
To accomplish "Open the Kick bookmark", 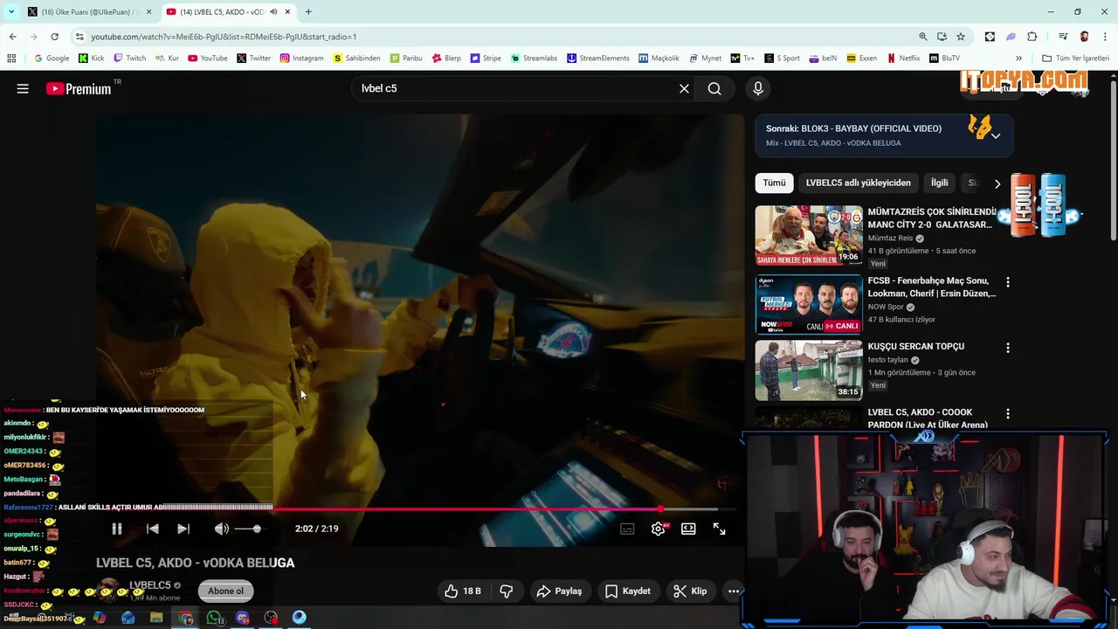I will tap(91, 59).
